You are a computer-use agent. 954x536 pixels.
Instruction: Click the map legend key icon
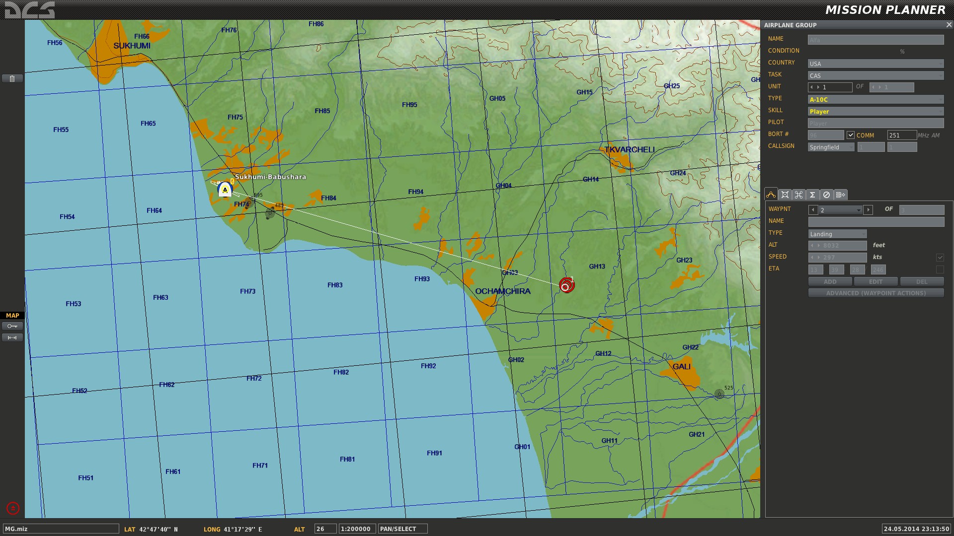[x=12, y=326]
